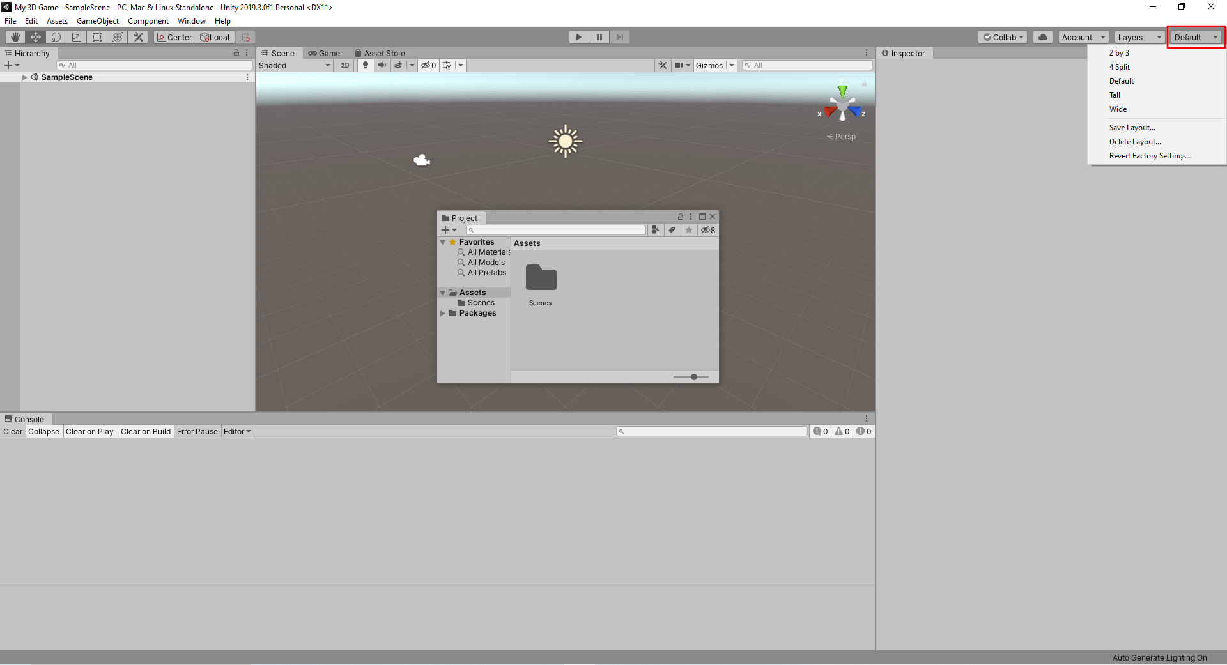Open the Scenes folder thumbnail
Viewport: 1227px width, 665px height.
point(541,279)
